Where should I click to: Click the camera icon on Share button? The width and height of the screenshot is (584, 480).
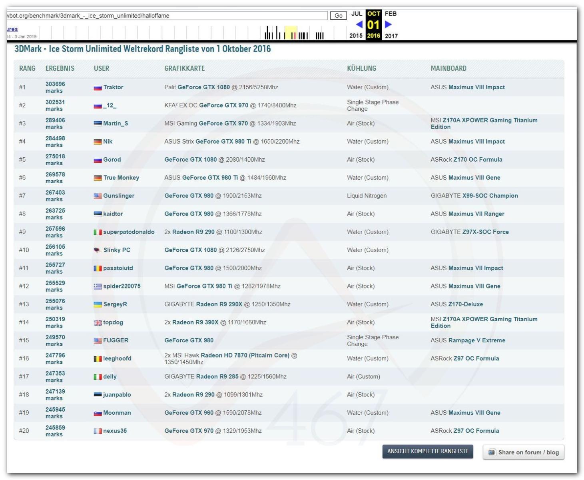(x=492, y=452)
